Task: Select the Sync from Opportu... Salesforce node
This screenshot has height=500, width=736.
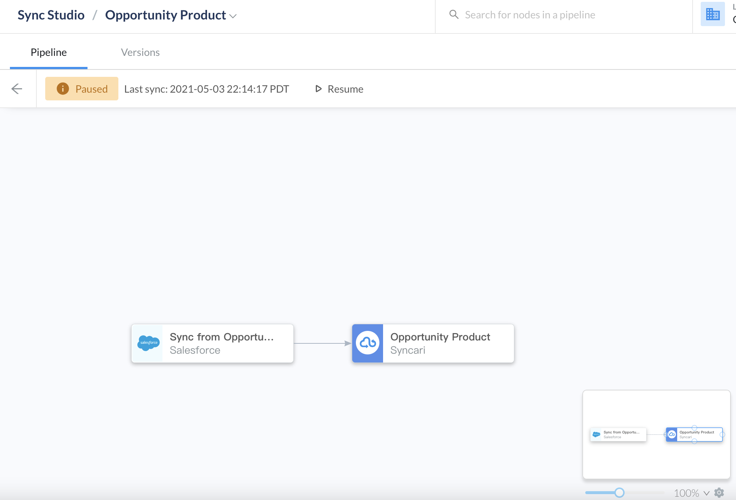Action: (x=212, y=343)
